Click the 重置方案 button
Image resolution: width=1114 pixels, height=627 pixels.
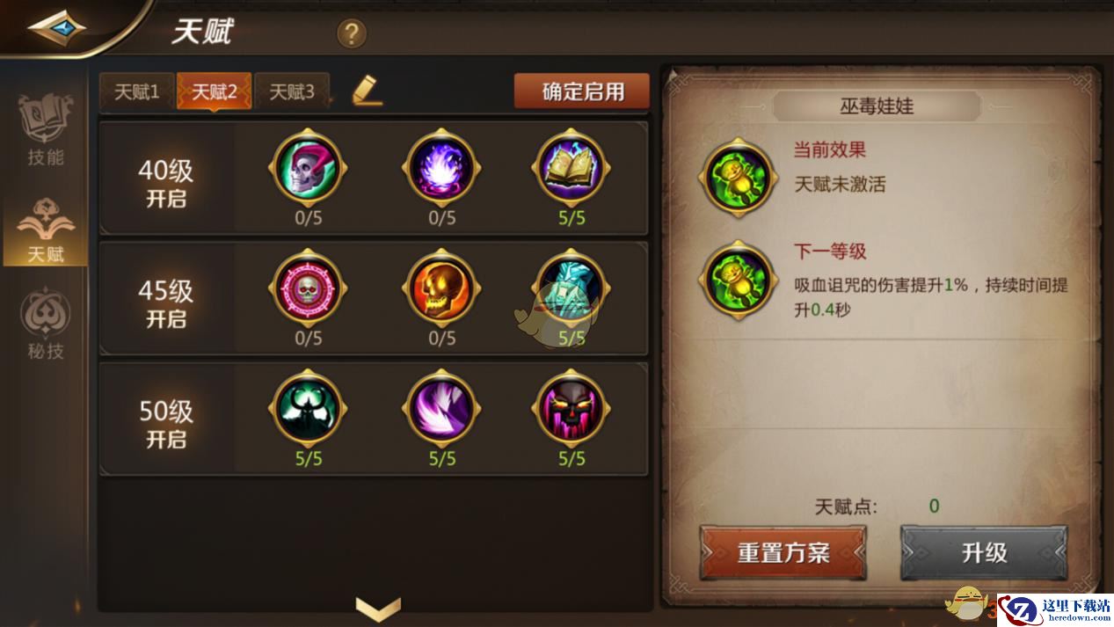click(x=783, y=553)
